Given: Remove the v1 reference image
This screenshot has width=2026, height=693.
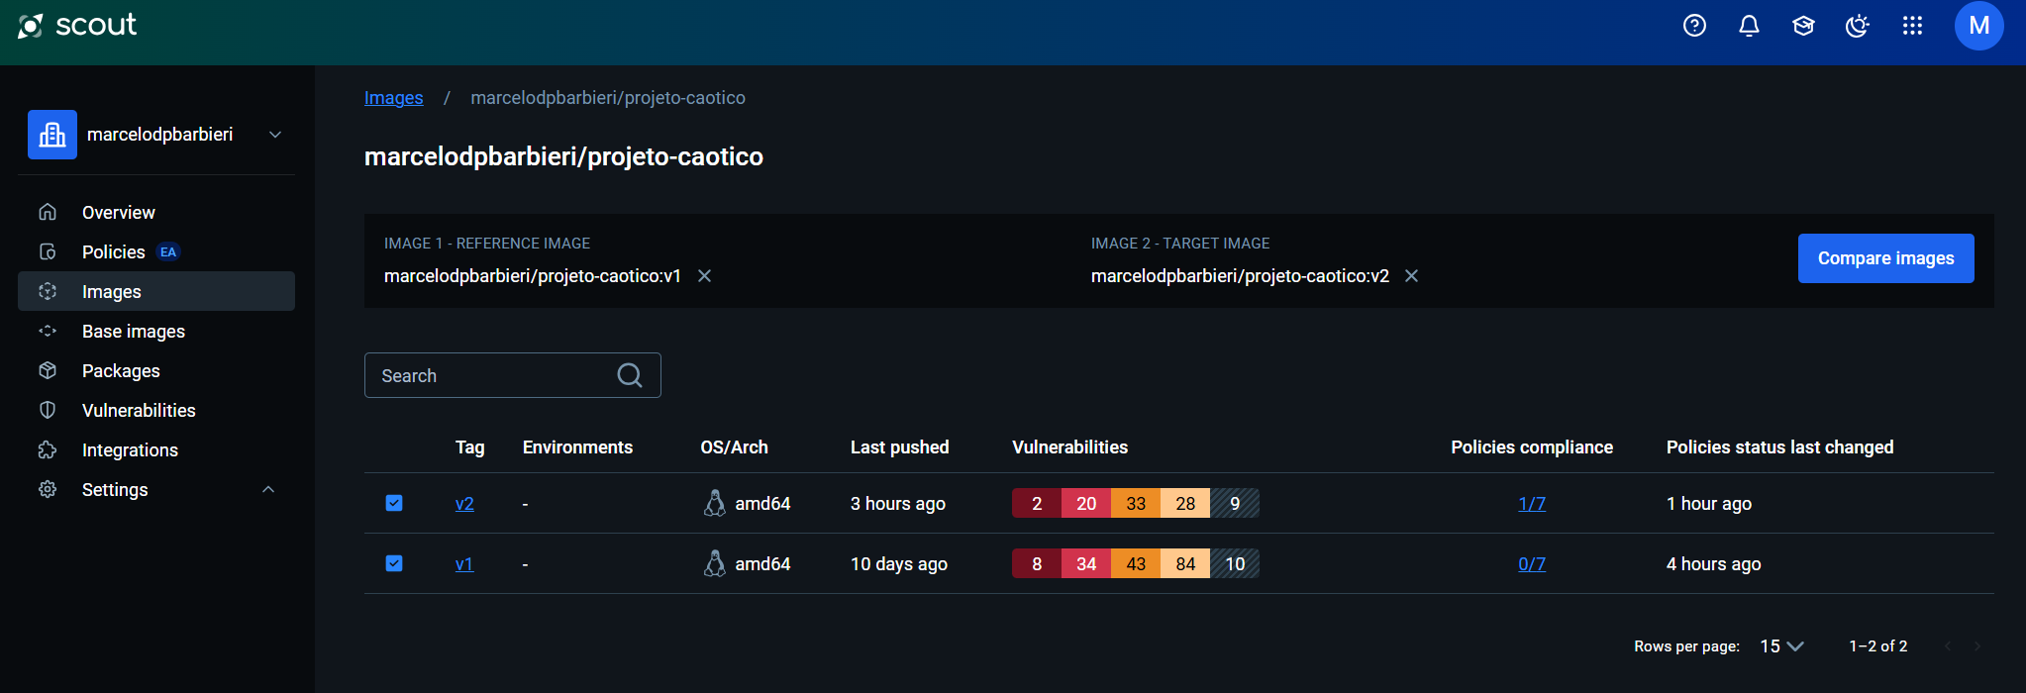Looking at the screenshot, I should click(705, 276).
